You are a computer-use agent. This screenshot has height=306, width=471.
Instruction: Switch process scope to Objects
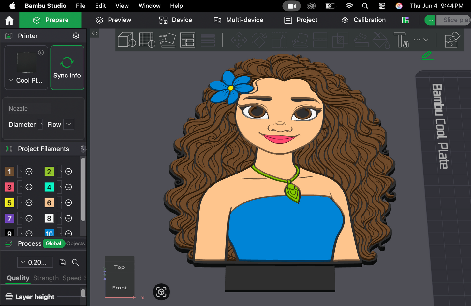click(76, 243)
